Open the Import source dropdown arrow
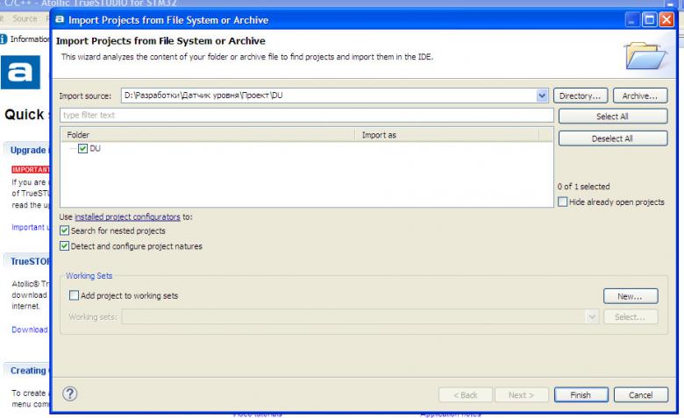This screenshot has width=684, height=418. click(x=542, y=96)
